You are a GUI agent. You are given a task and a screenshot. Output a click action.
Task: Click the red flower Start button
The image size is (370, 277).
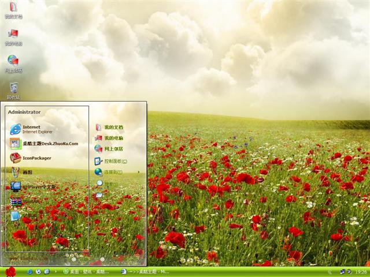coord(10,272)
